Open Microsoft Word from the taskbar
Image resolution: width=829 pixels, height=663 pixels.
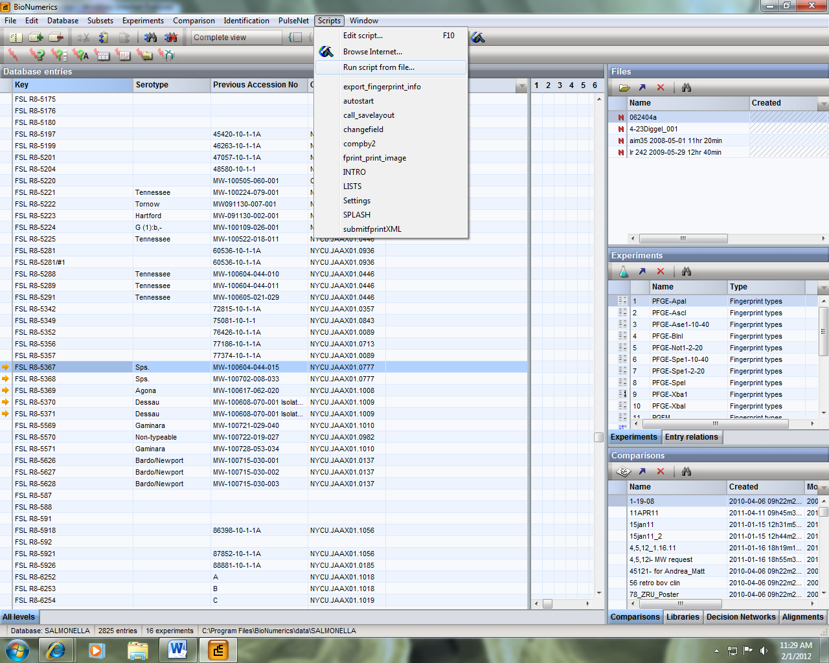177,649
